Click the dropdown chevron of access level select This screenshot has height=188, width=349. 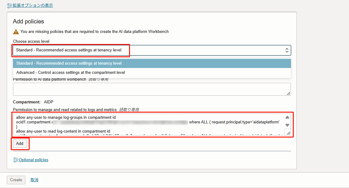(287, 50)
